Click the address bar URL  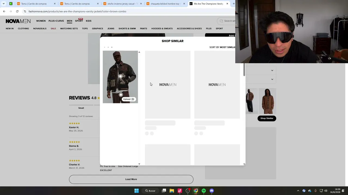(x=77, y=11)
